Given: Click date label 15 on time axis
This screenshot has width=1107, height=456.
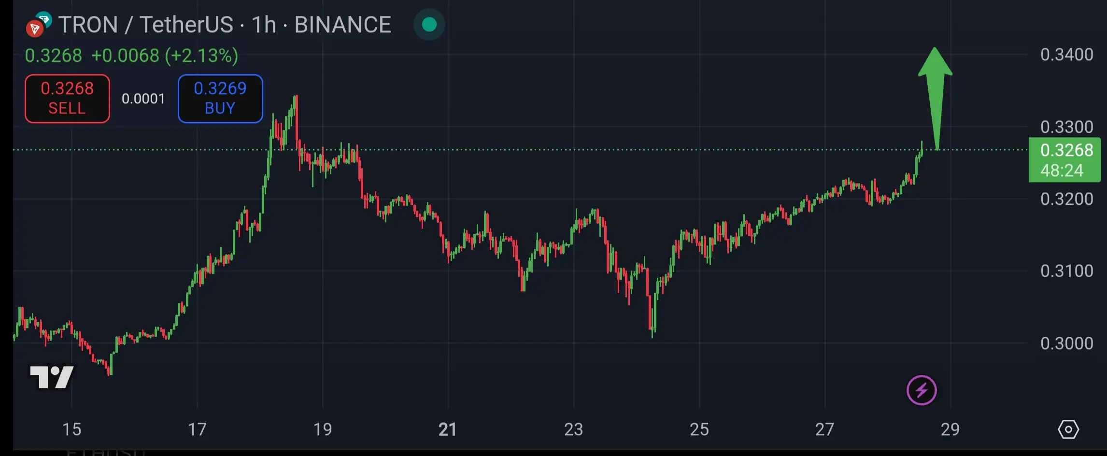Looking at the screenshot, I should coord(72,429).
